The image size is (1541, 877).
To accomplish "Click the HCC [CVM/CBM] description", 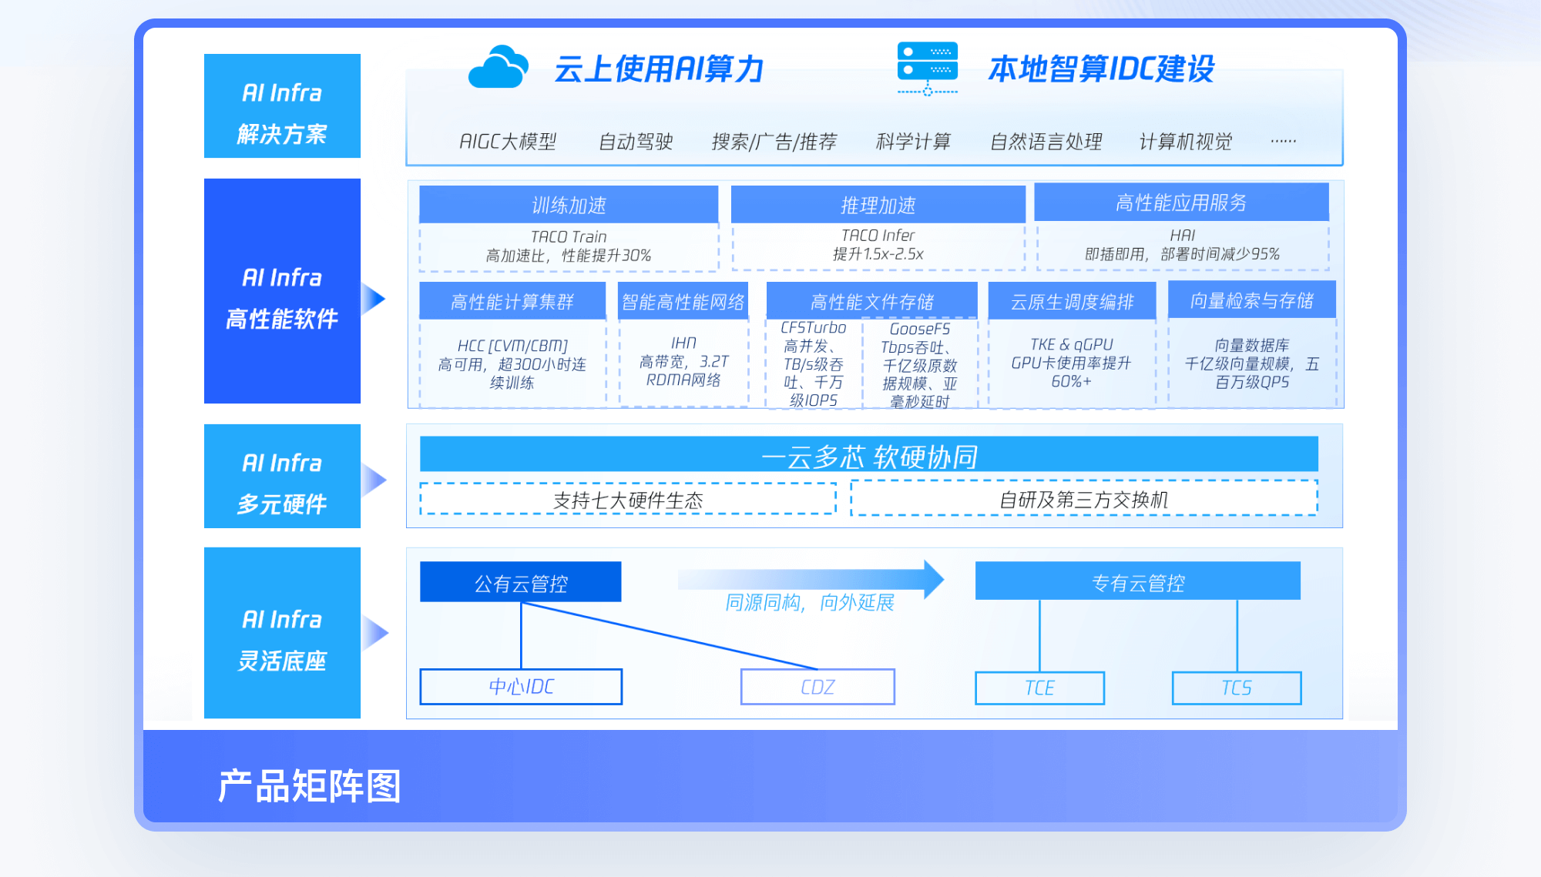I will coord(512,363).
